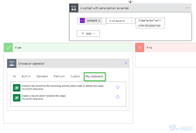Open the Premium tab

click(59, 76)
